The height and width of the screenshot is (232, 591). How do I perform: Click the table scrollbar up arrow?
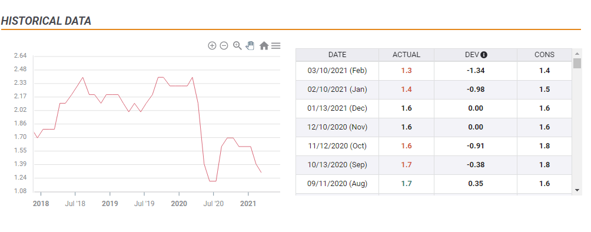tap(577, 53)
